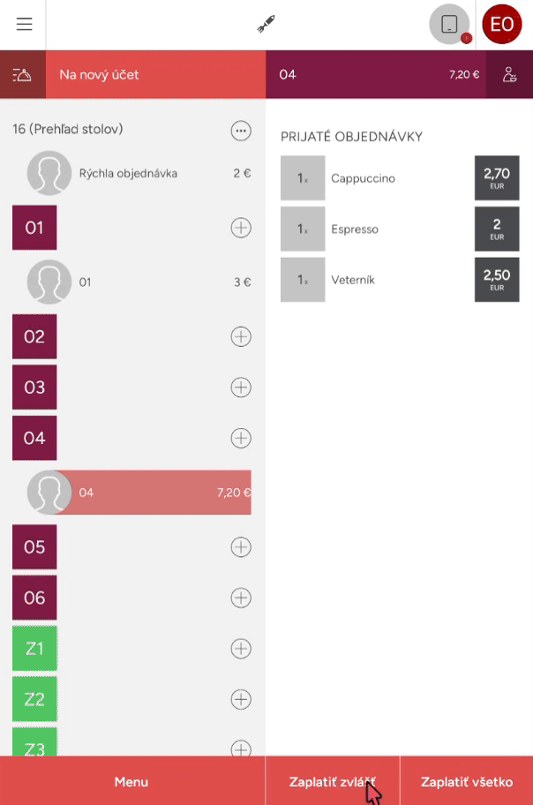Add a new bill to table 05

click(240, 547)
